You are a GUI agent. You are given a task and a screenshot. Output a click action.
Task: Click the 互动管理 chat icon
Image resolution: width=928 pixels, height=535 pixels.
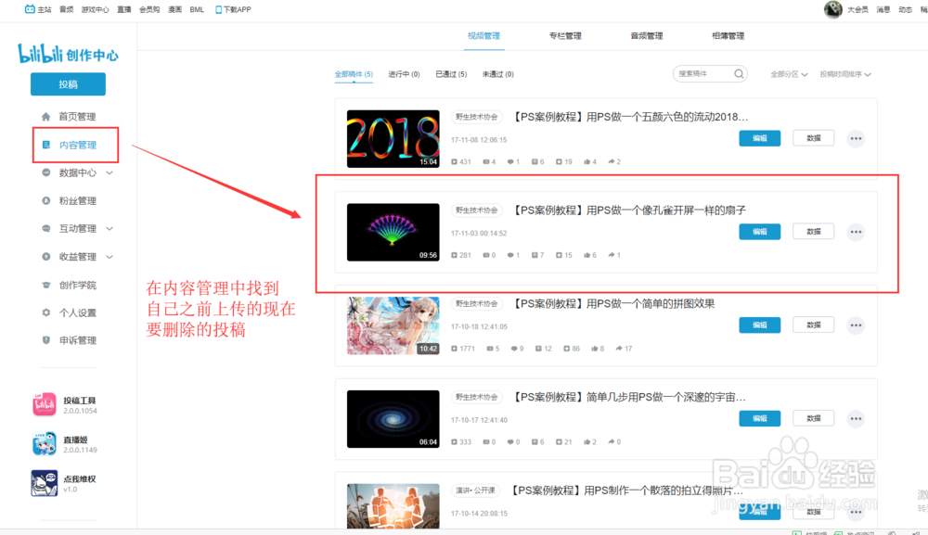[46, 228]
